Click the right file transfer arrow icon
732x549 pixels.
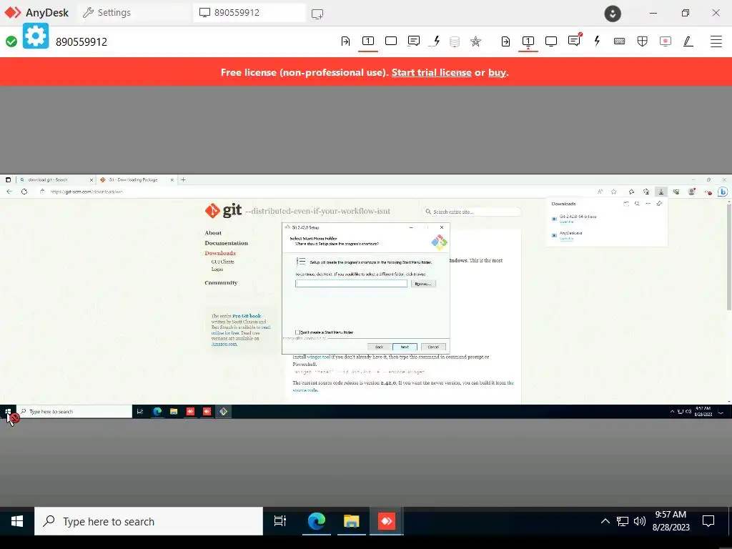click(x=505, y=41)
